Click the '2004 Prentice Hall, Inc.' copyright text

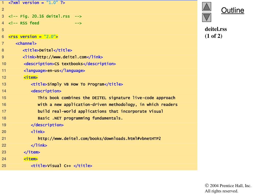tap(228, 186)
